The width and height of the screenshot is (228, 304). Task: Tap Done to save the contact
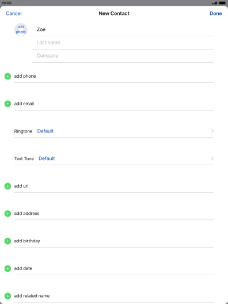coord(216,13)
